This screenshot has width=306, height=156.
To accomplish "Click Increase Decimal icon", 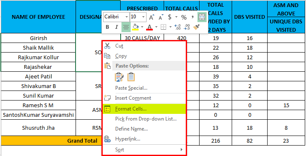I will pos(177,27).
